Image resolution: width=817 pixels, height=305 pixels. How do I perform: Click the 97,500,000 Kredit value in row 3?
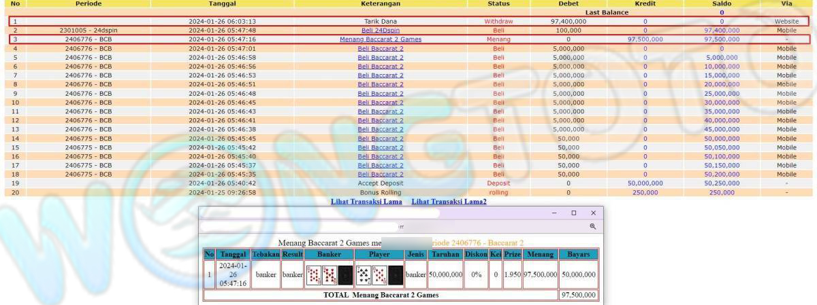(645, 39)
